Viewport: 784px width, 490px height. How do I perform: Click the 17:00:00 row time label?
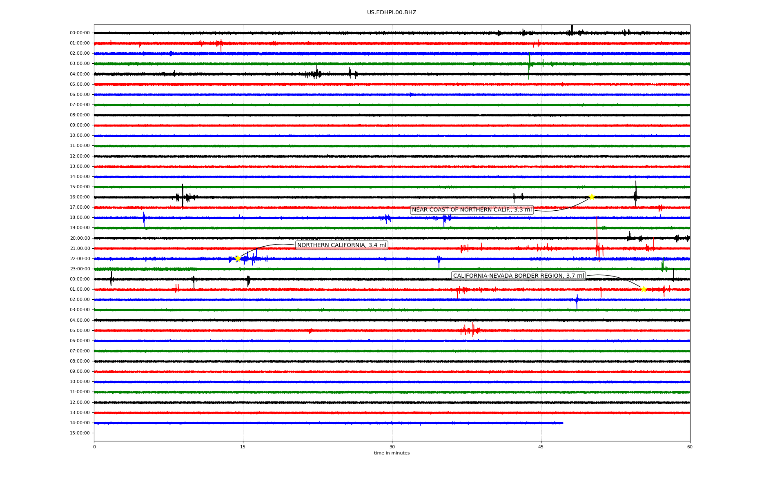point(80,207)
